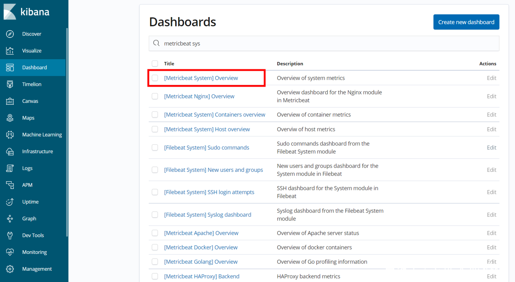Click Edit for Nginx Overview row

pyautogui.click(x=491, y=96)
